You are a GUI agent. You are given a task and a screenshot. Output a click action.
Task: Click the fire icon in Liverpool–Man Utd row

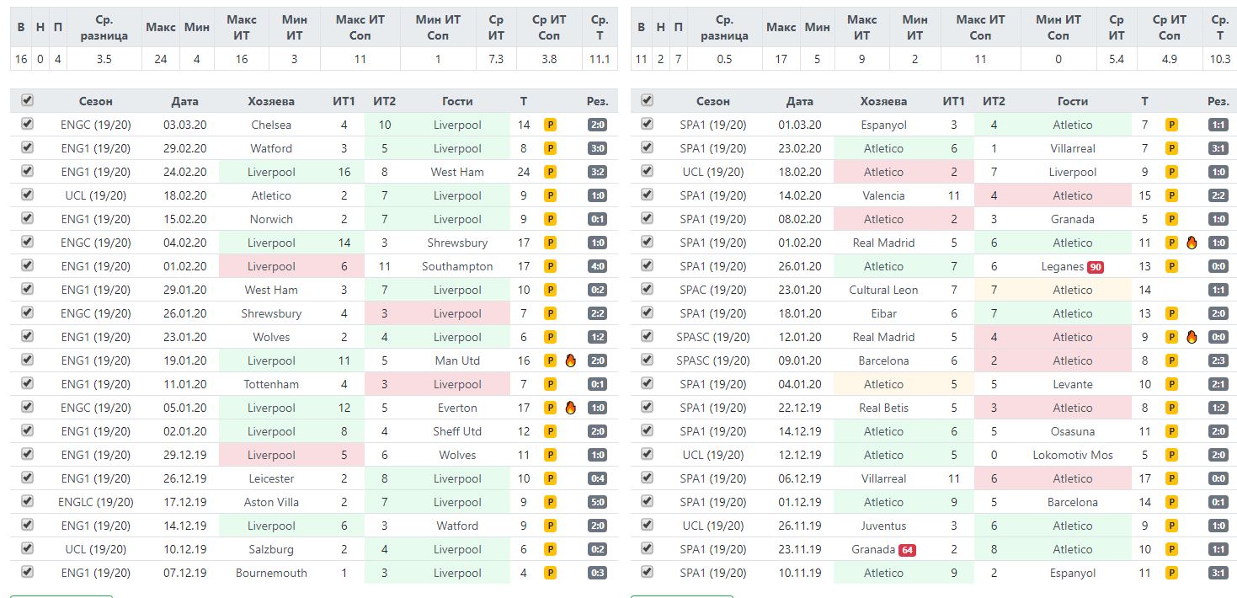coord(570,360)
